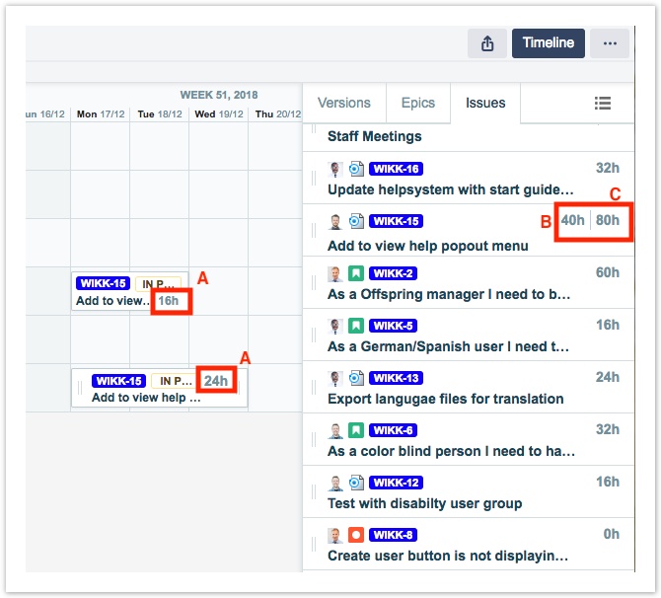Click the red bug icon on WIKK-8
Screen dimensions: 661x598
tap(356, 535)
